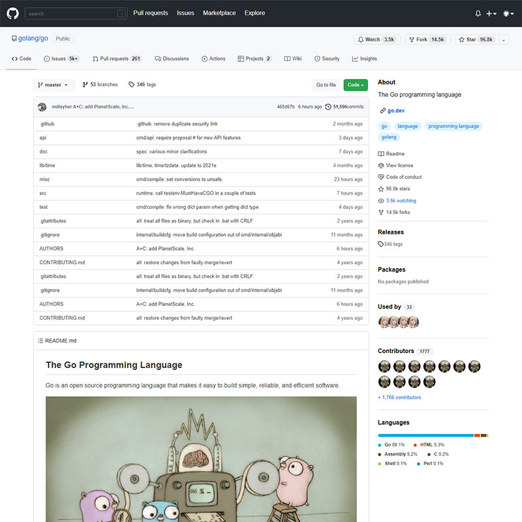The height and width of the screenshot is (522, 522).
Task: Click the blue Go segment of languages bar
Action: click(425, 435)
